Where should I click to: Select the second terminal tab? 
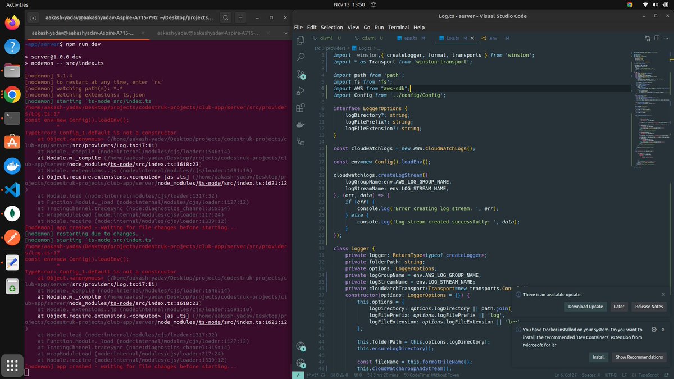pos(213,34)
